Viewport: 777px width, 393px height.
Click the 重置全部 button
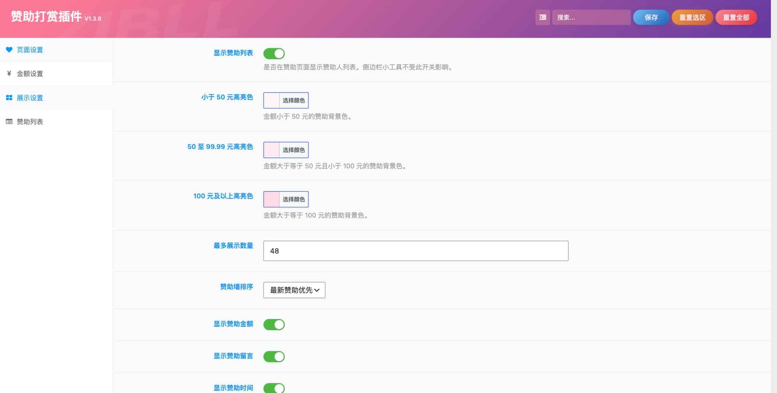pos(736,17)
